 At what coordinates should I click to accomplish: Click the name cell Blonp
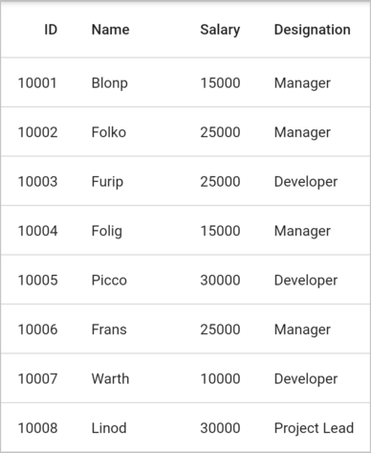(110, 83)
